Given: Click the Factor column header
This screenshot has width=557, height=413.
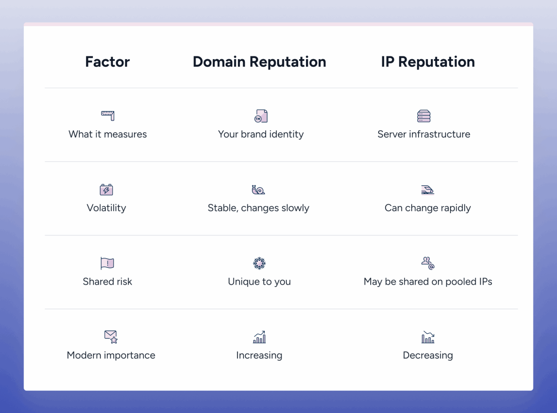Looking at the screenshot, I should point(107,62).
